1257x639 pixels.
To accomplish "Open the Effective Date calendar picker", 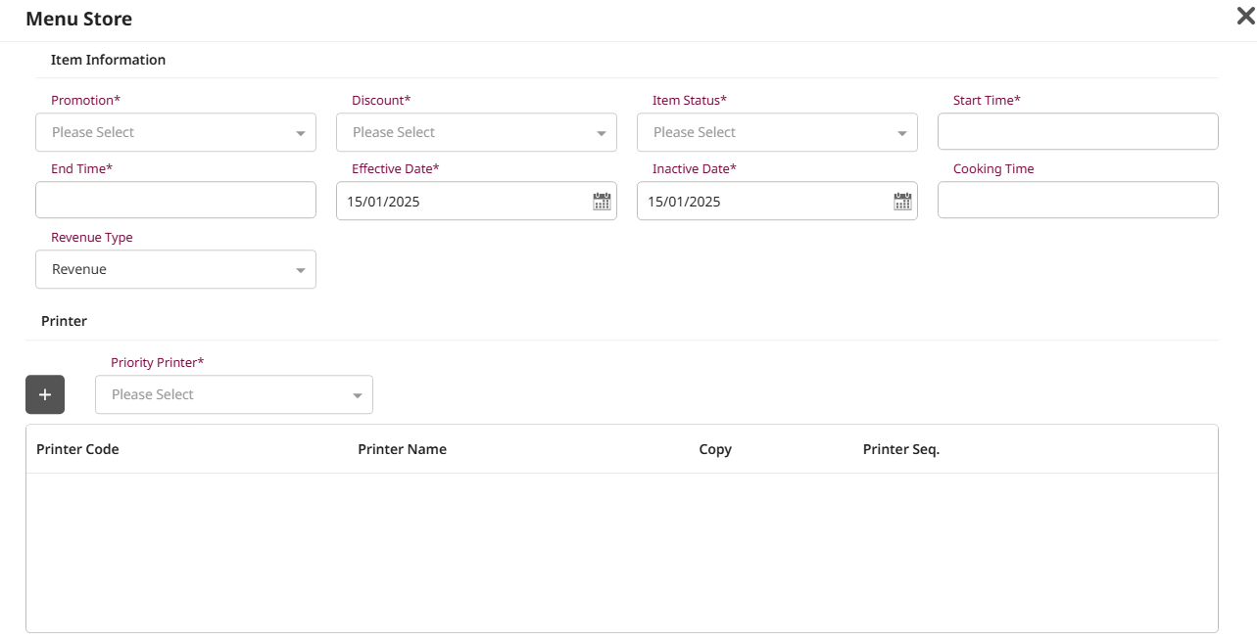I will [x=602, y=202].
